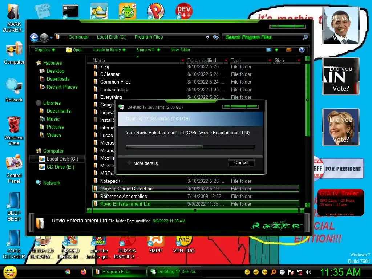372x279 pixels.
Task: Select the Popcap Game Collection folder
Action: 195,189
